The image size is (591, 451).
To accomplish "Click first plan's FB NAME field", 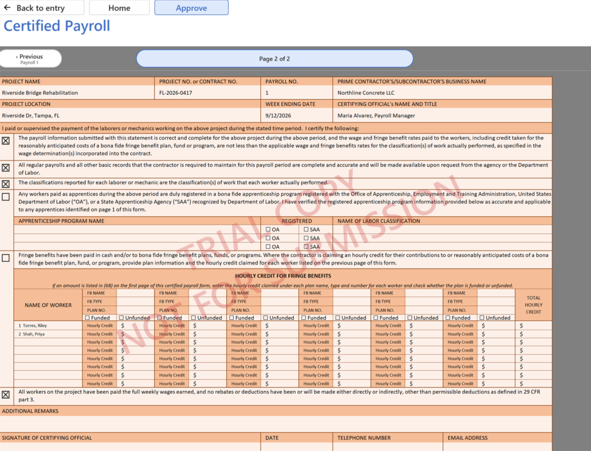I will pos(135,293).
